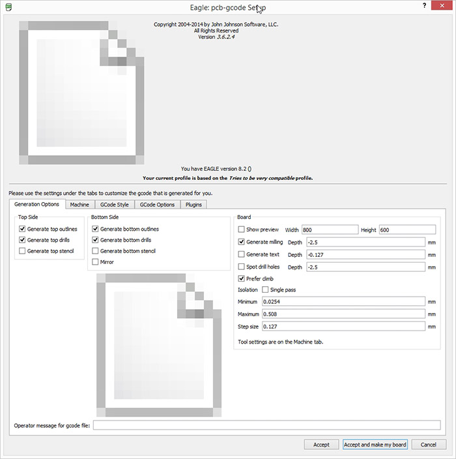This screenshot has height=459, width=456.
Task: Click the Cancel button
Action: 429,445
